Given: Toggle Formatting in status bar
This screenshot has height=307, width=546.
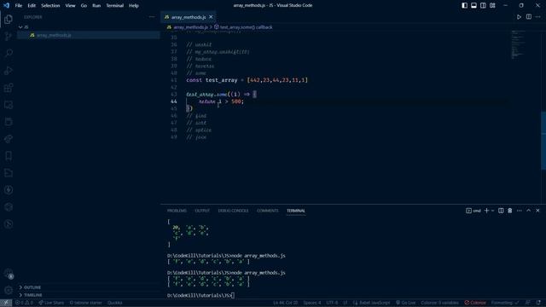Looking at the screenshot, I should tap(505, 303).
